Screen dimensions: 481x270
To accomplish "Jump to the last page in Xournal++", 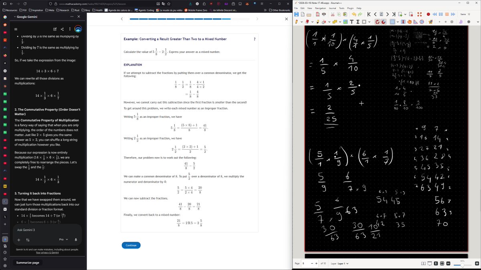I will [x=394, y=14].
